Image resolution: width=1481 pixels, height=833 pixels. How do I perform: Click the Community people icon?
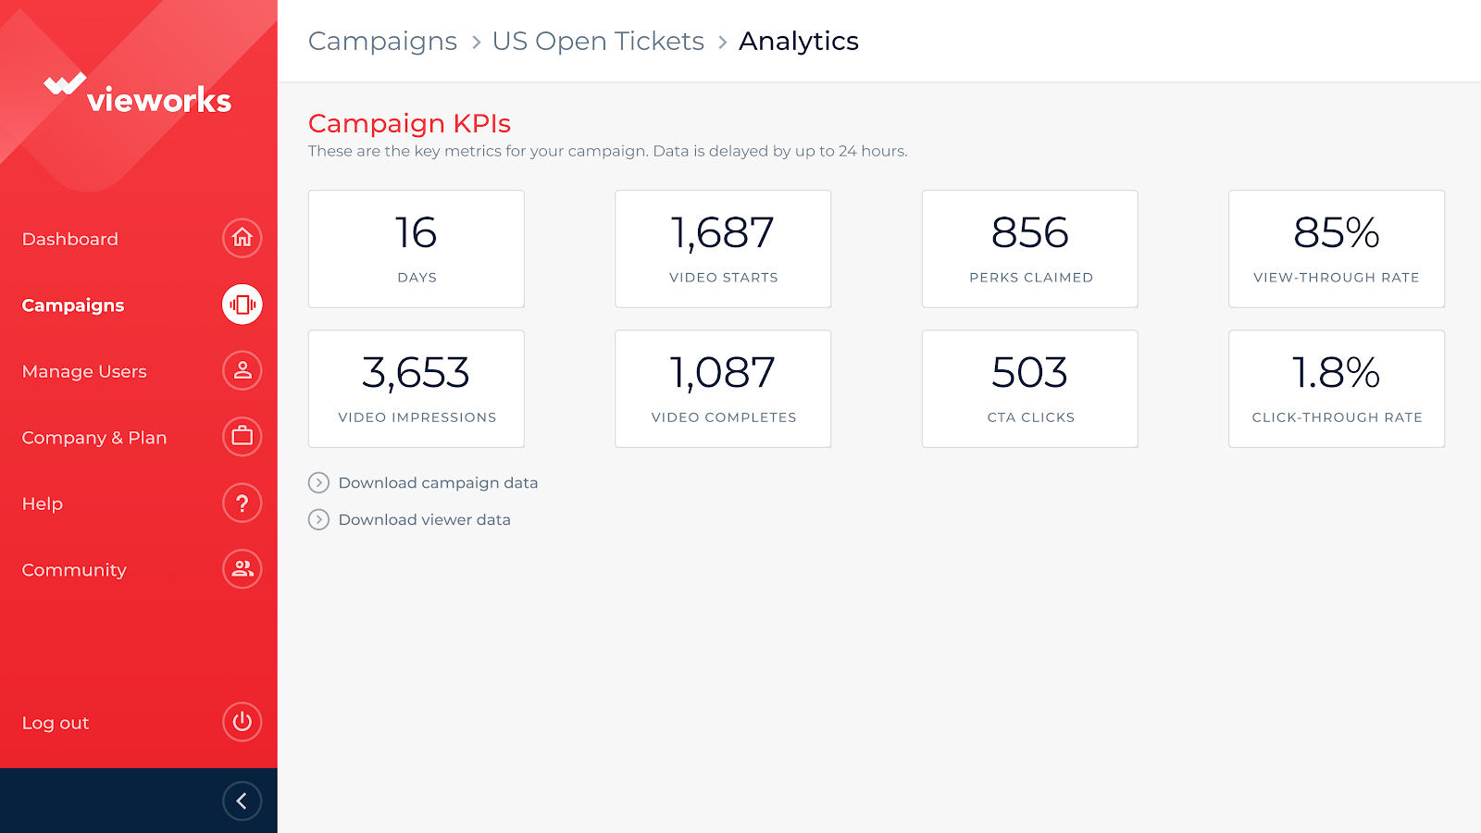pyautogui.click(x=242, y=569)
